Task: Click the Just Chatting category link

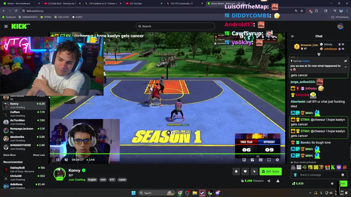Action: [x=77, y=180]
